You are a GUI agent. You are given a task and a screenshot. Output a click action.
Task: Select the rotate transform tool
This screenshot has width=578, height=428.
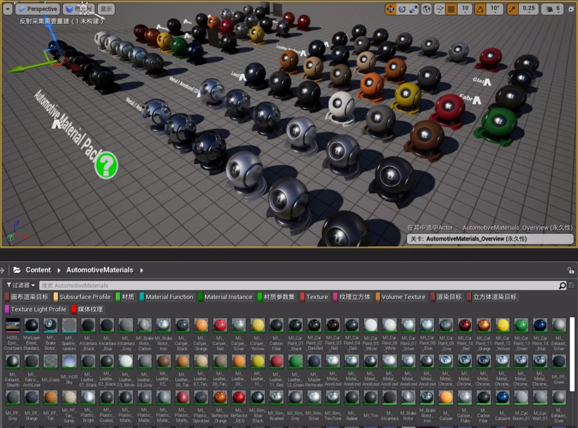coord(402,9)
